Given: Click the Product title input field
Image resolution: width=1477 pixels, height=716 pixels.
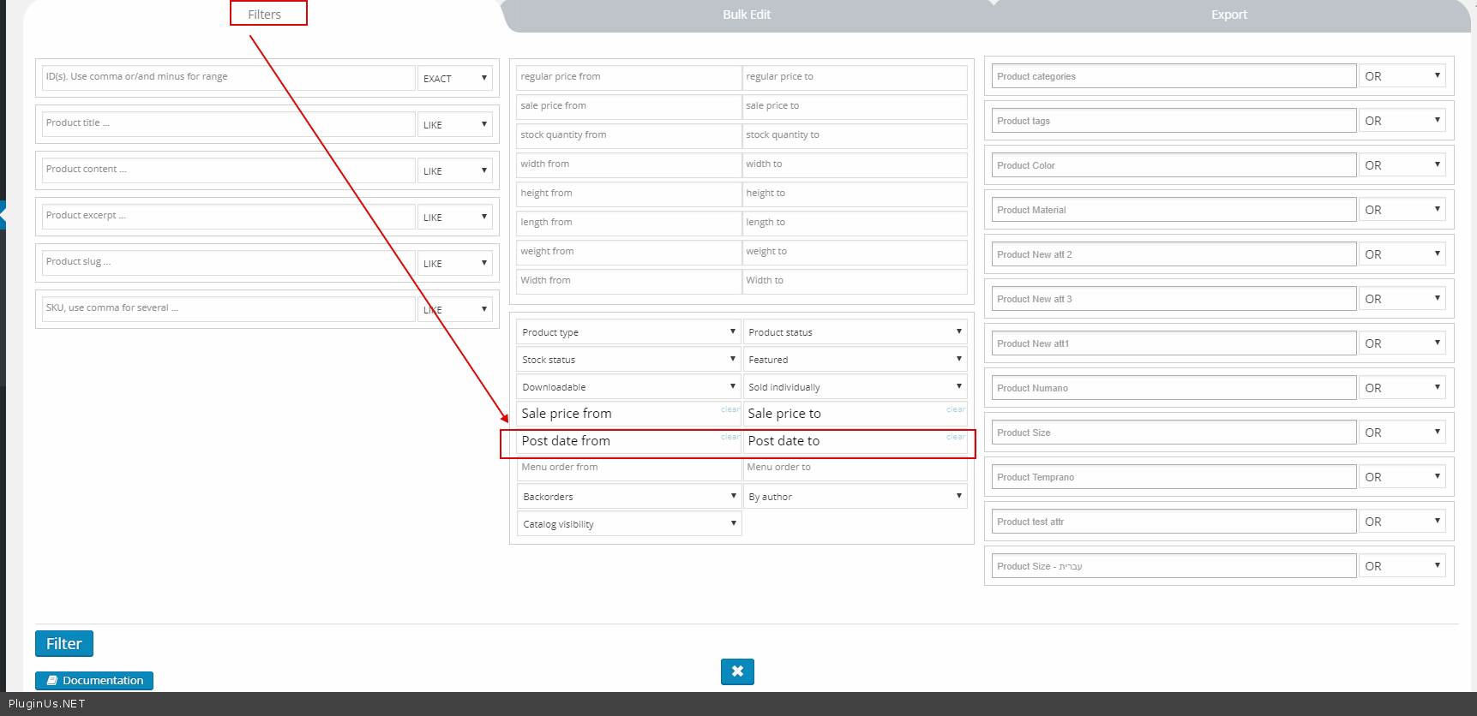Looking at the screenshot, I should click(x=228, y=123).
